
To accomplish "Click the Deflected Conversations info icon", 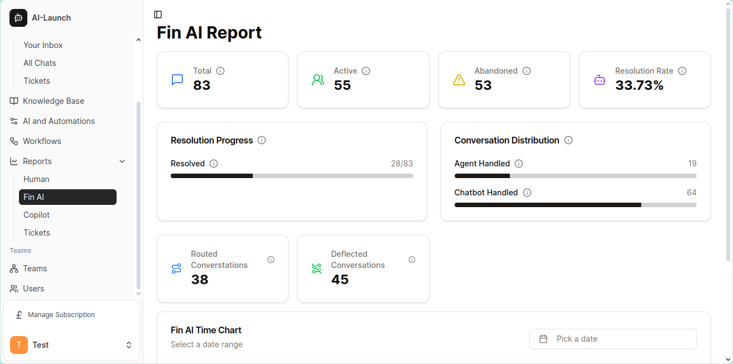I will [x=412, y=260].
